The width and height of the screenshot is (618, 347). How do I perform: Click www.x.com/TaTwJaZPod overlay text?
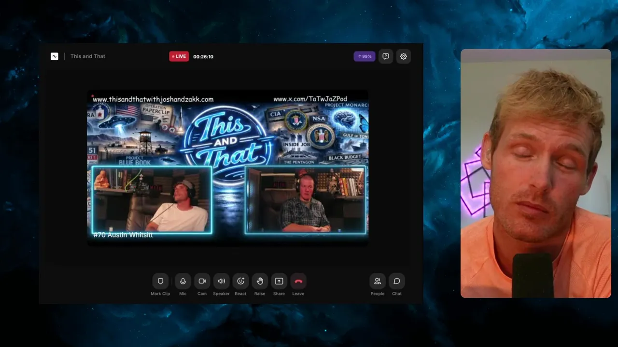(x=310, y=99)
